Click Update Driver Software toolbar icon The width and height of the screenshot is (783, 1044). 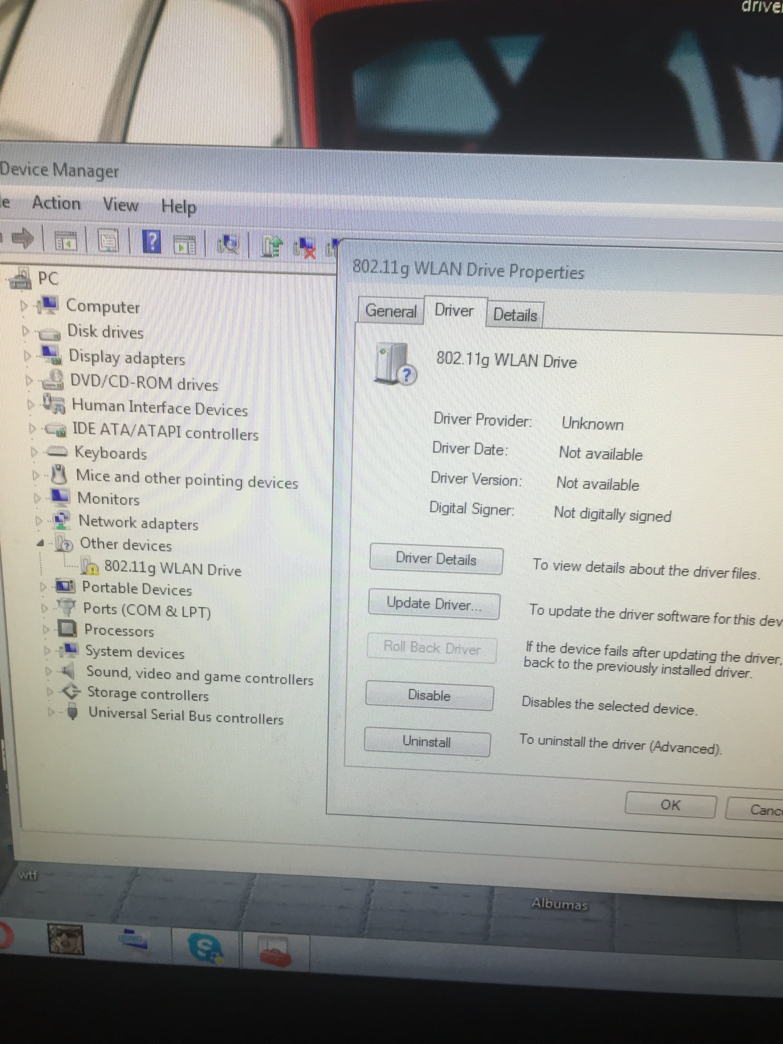[x=272, y=246]
